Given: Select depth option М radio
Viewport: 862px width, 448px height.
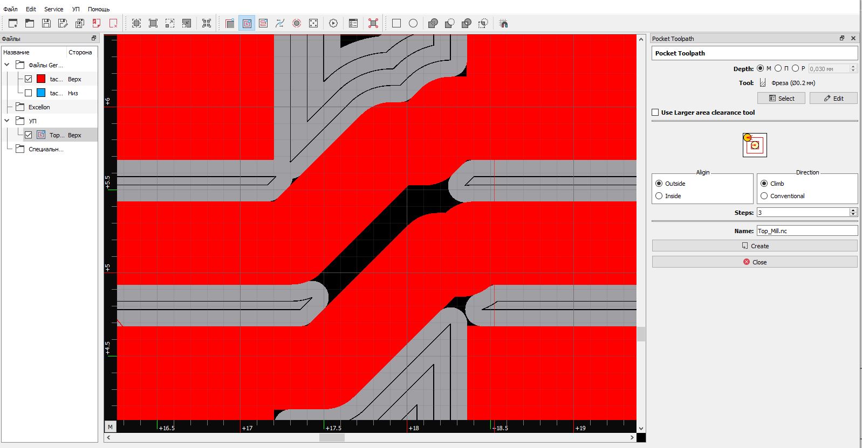Looking at the screenshot, I should point(760,68).
